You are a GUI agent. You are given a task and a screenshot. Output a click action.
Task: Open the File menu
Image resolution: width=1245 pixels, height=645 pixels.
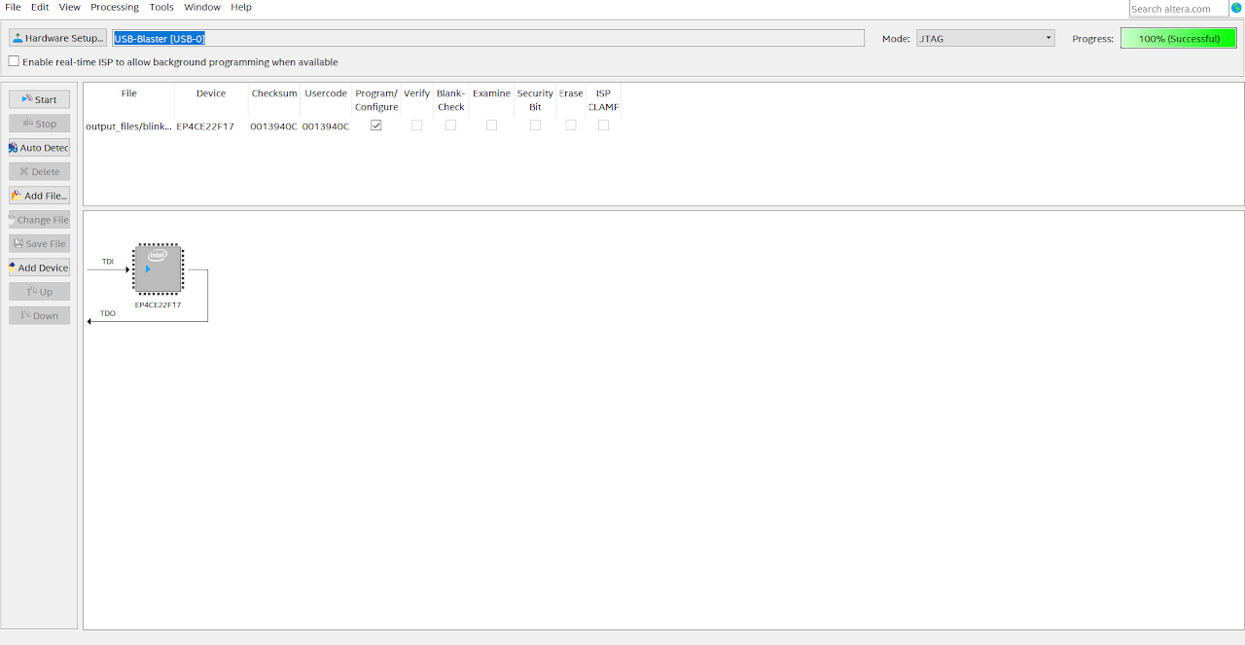point(13,7)
